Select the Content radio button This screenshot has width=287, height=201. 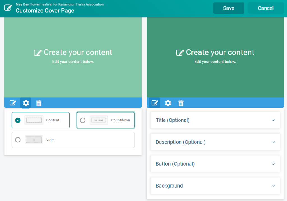[18, 120]
